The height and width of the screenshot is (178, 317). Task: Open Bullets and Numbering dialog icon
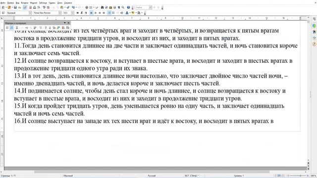67,28
